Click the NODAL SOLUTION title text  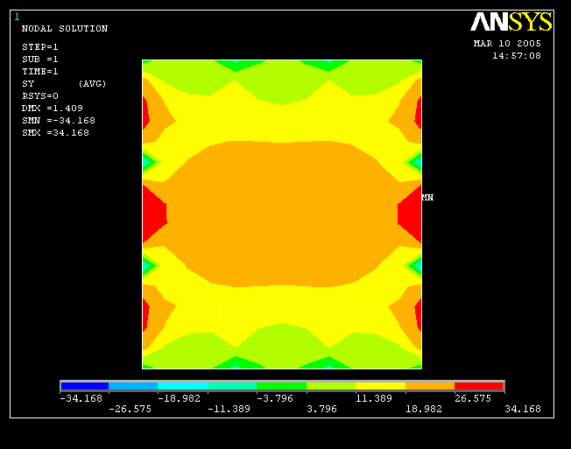point(65,29)
